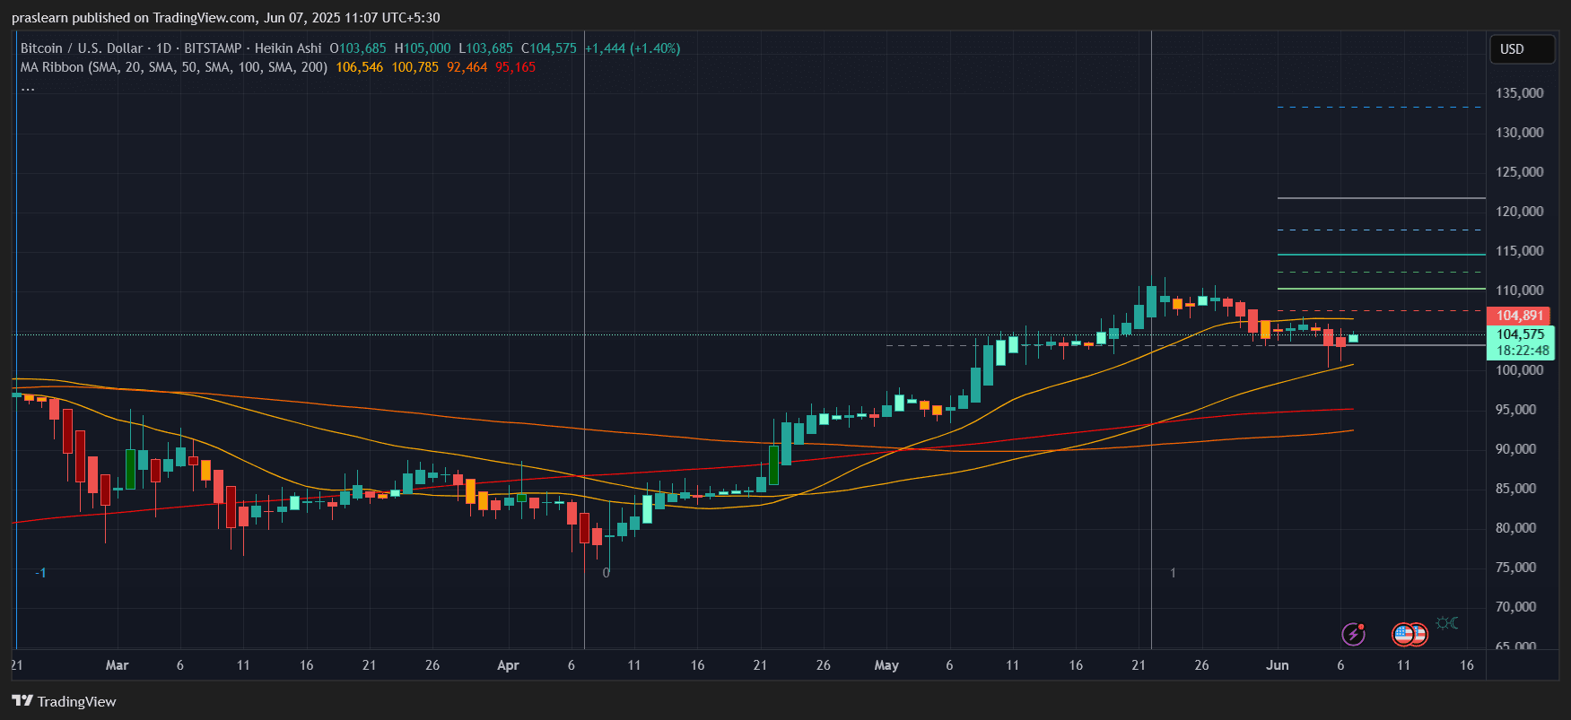This screenshot has width=1571, height=720.
Task: Click the red 104,891 price label
Action: (x=1519, y=316)
